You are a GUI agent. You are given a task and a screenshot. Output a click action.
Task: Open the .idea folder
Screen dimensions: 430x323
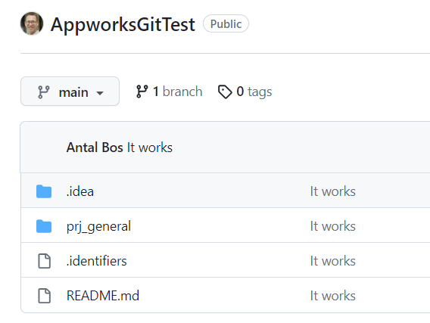coord(80,191)
